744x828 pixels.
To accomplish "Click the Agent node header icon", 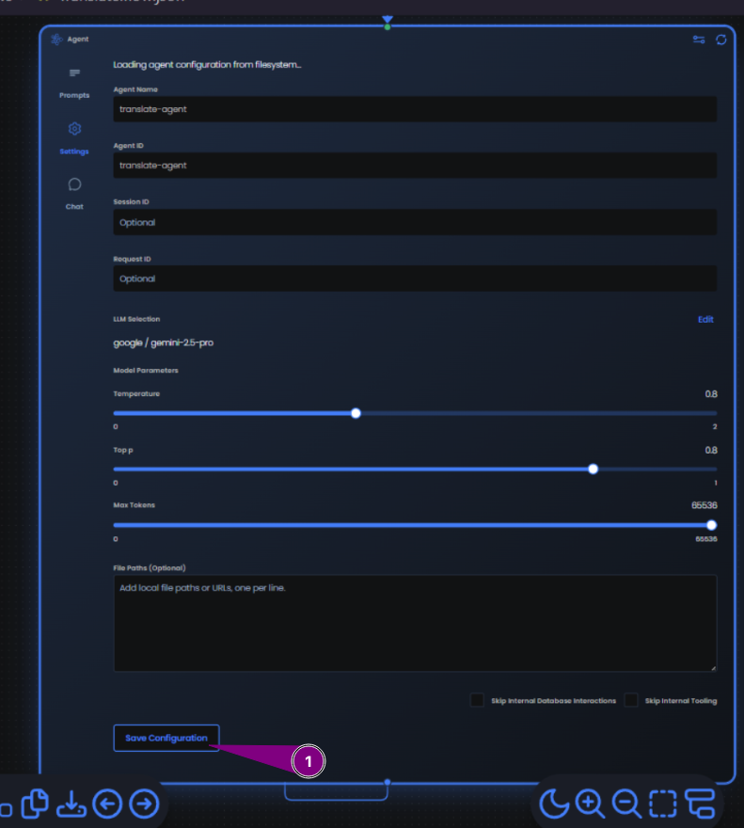I will tap(56, 40).
